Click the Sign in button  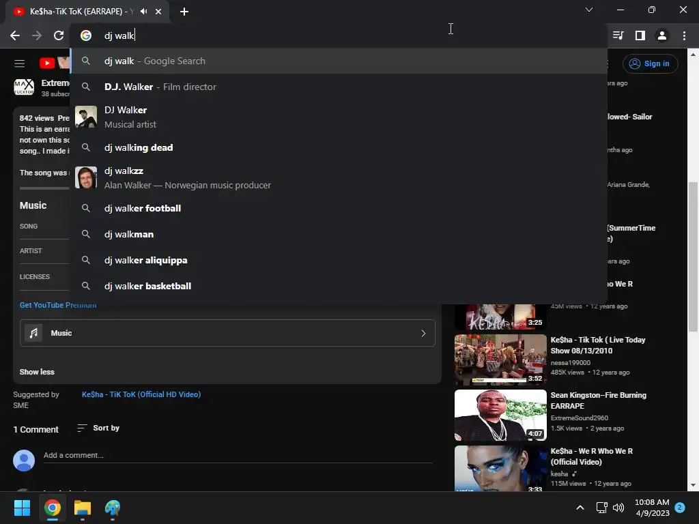click(x=650, y=63)
